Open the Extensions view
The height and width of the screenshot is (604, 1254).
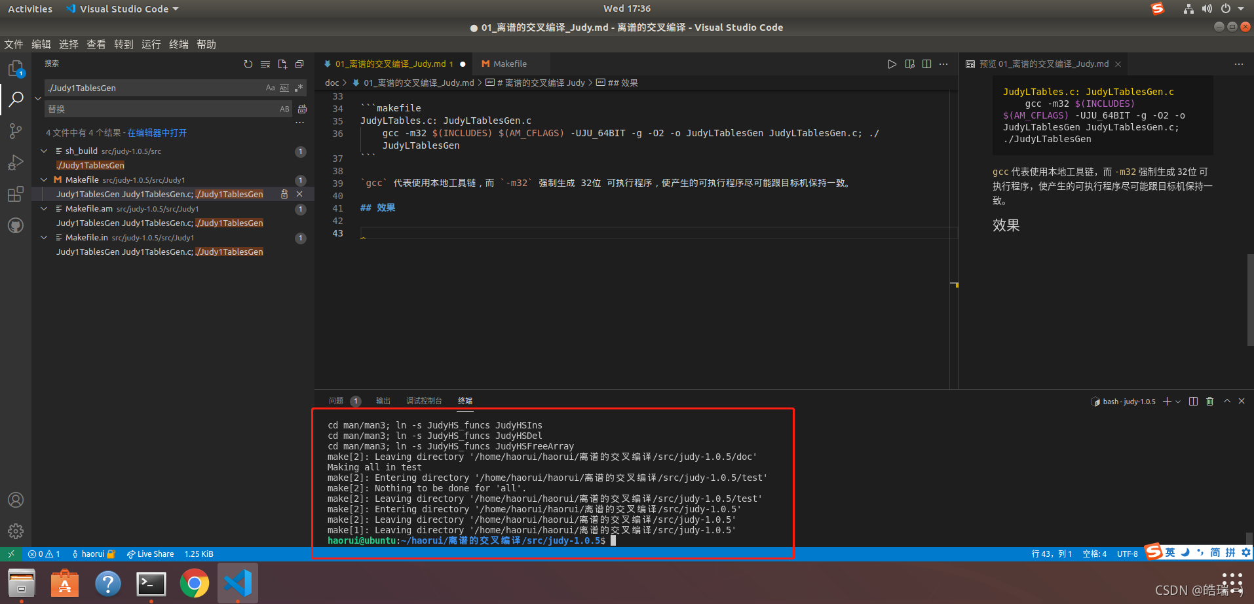point(16,194)
